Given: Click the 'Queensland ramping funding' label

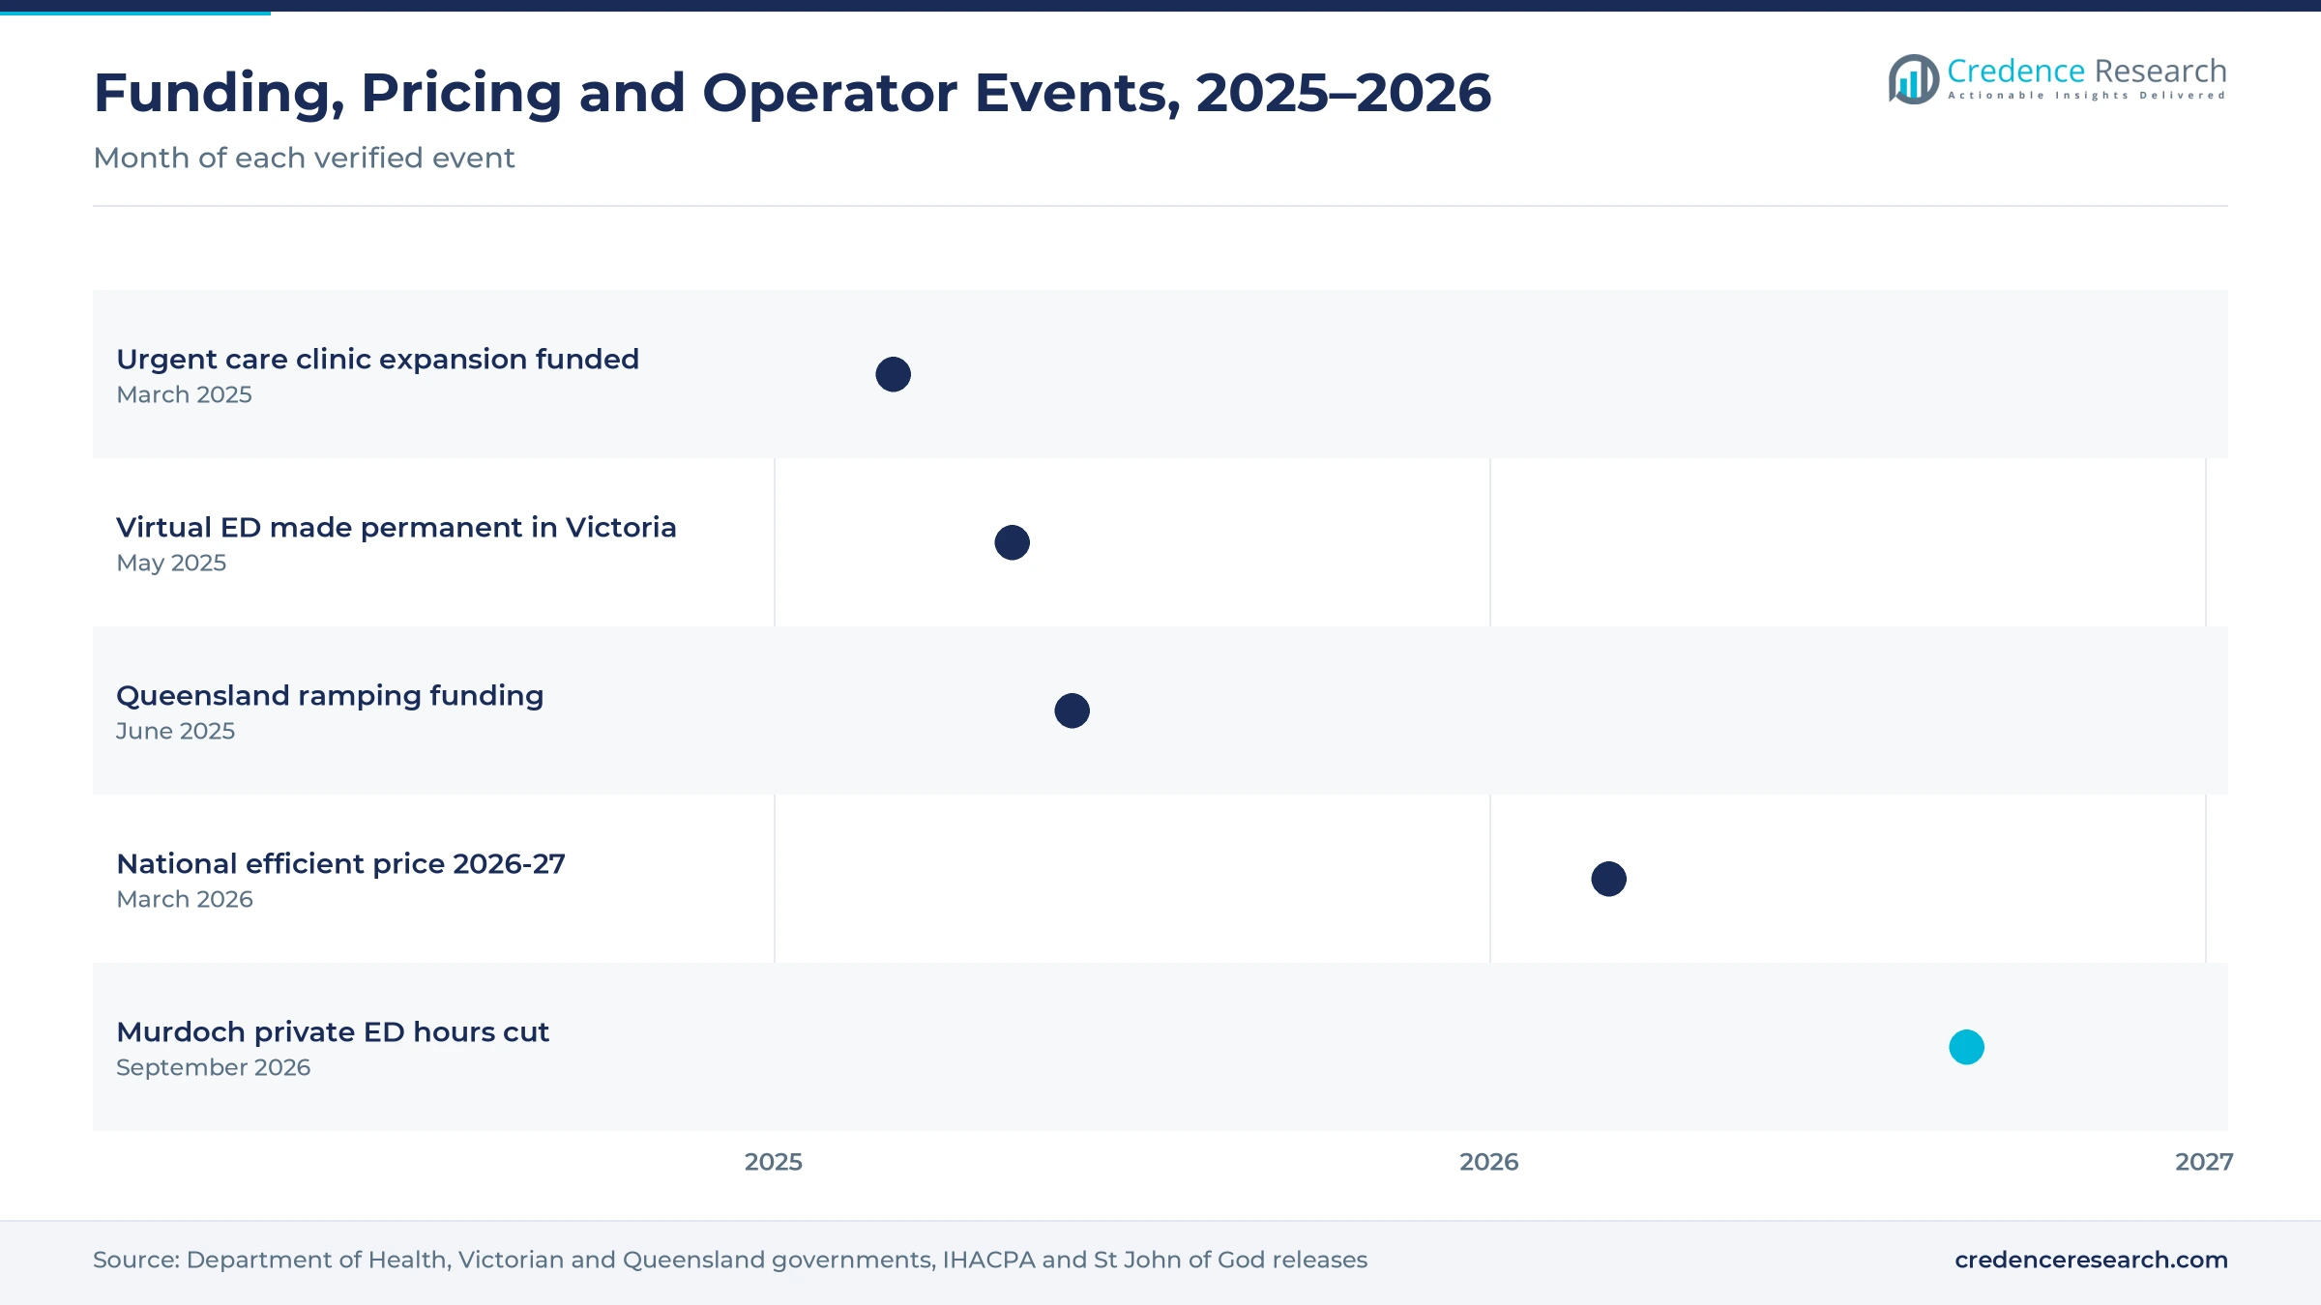Looking at the screenshot, I should pyautogui.click(x=330, y=696).
